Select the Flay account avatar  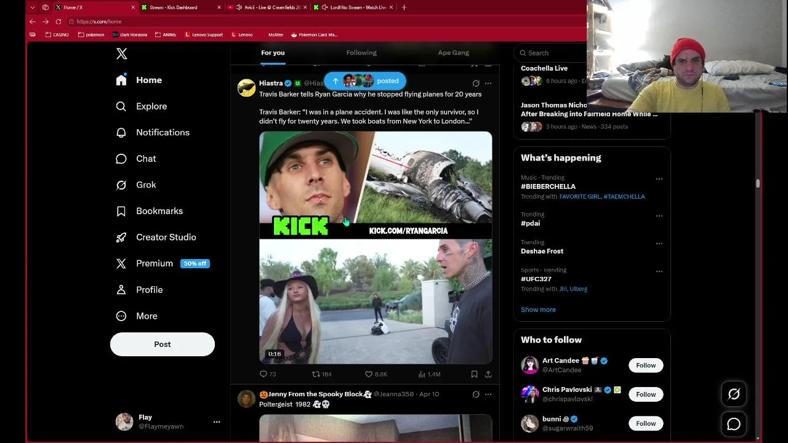(124, 421)
